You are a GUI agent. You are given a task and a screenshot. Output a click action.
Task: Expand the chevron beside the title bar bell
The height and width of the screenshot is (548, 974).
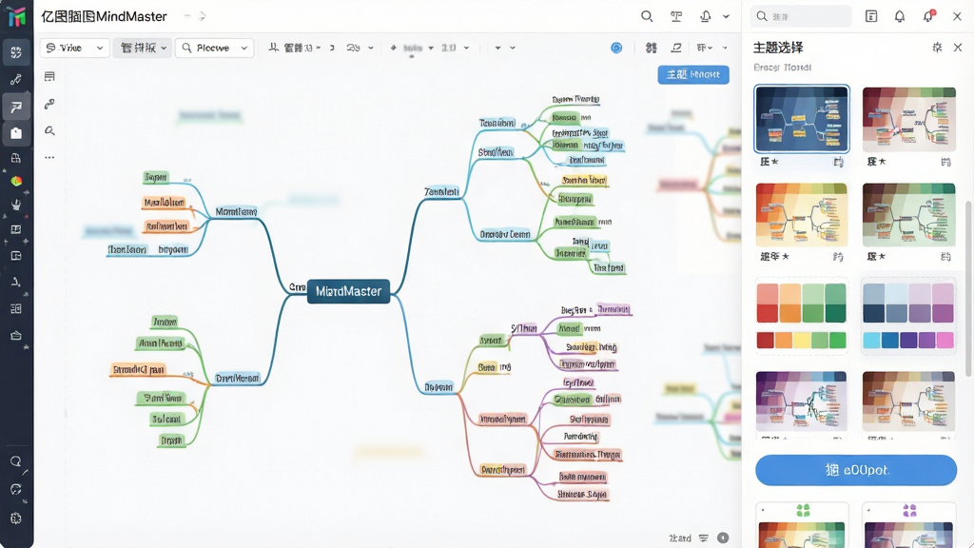coord(726,17)
